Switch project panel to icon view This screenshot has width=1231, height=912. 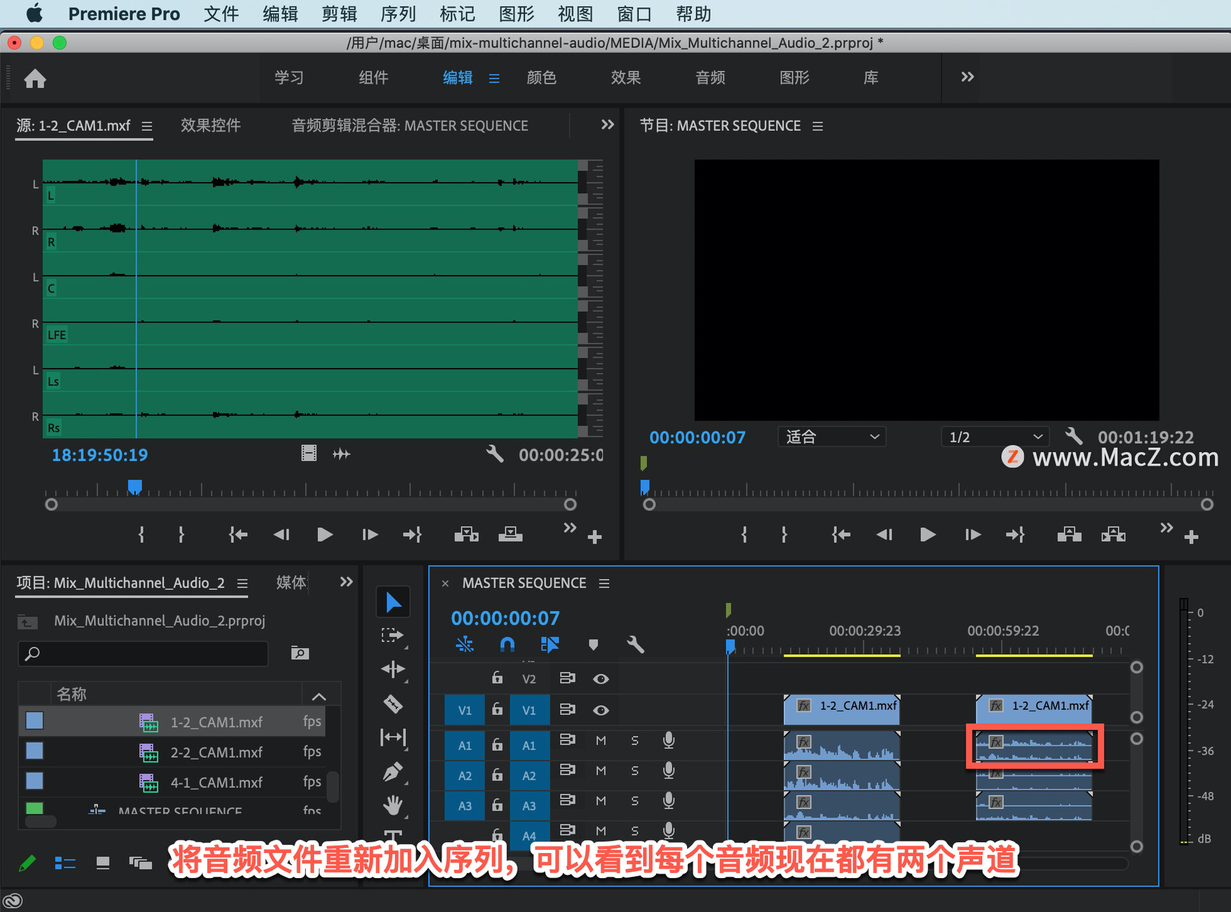pyautogui.click(x=103, y=863)
